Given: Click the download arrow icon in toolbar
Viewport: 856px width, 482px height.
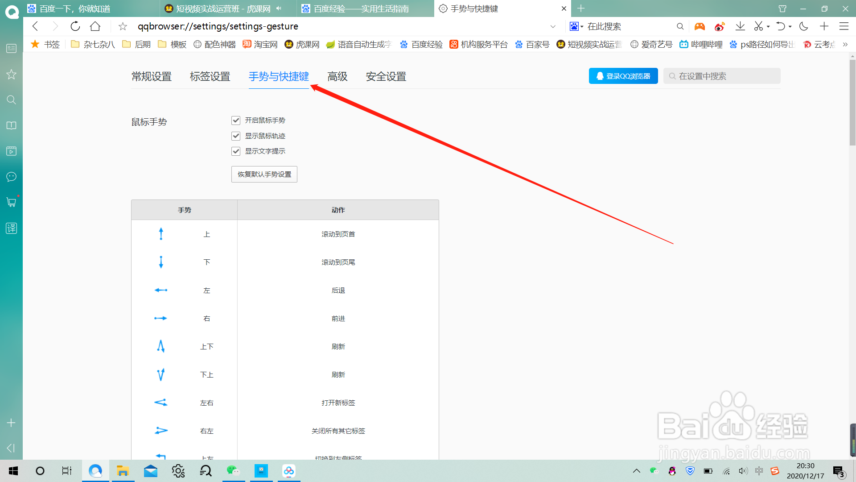Looking at the screenshot, I should click(740, 26).
